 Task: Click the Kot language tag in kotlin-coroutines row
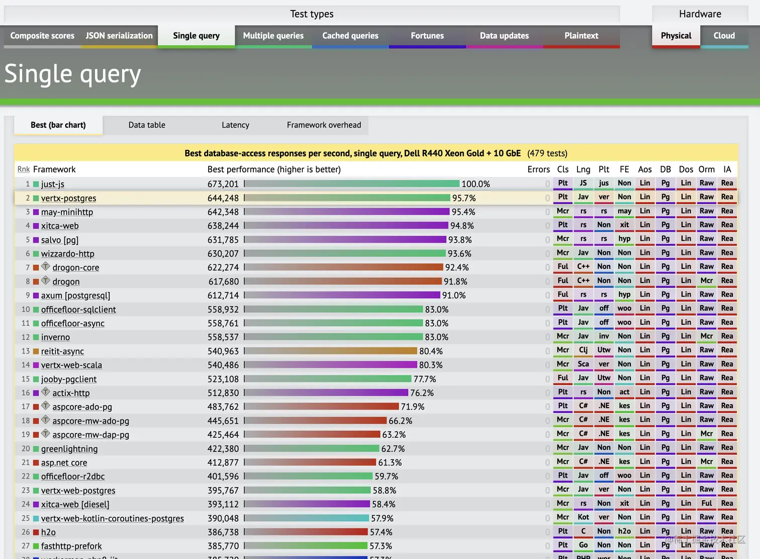pos(584,517)
